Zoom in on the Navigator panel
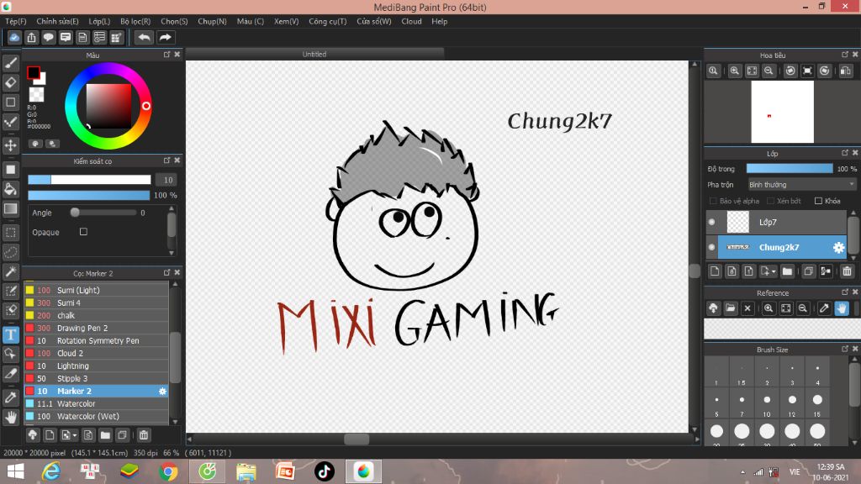The image size is (861, 484). click(x=734, y=71)
